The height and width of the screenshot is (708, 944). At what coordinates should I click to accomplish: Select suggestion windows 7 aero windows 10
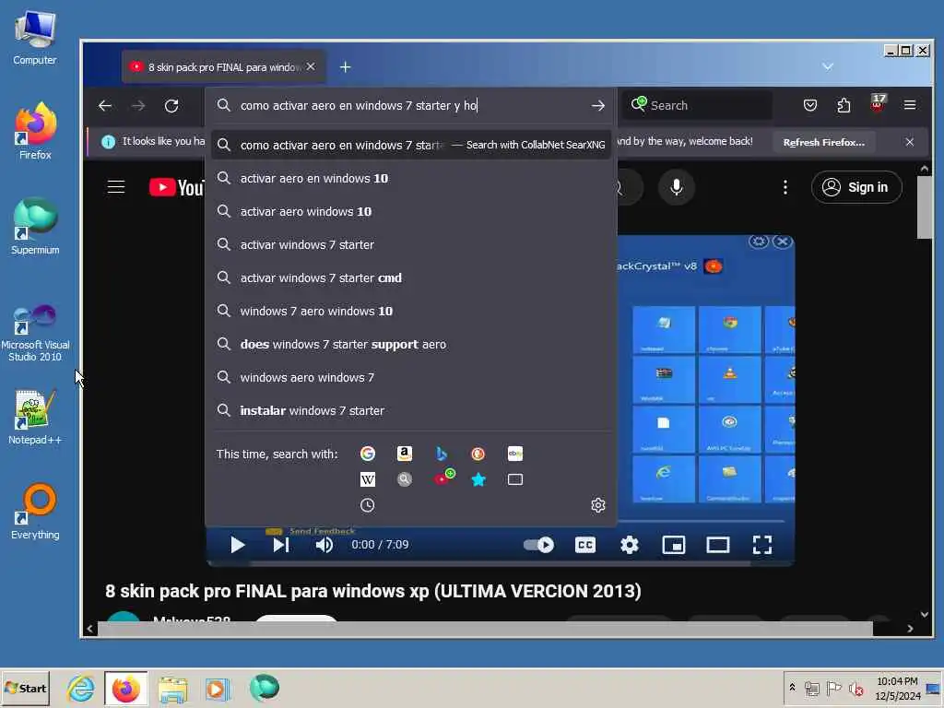(x=411, y=311)
